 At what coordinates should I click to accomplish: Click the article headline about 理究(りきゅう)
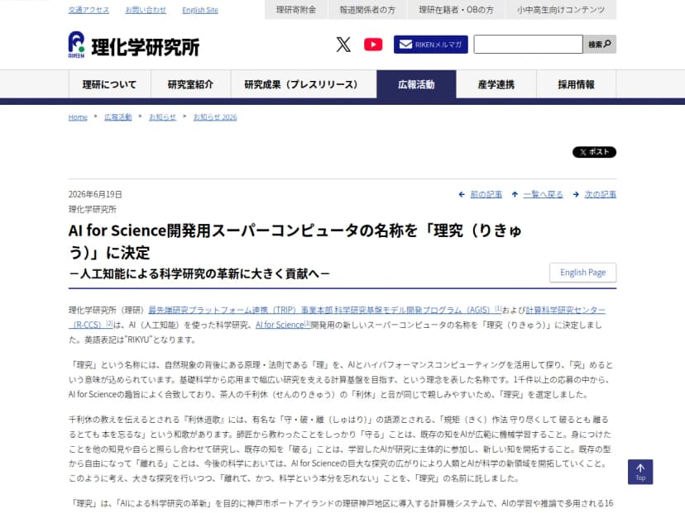click(295, 241)
